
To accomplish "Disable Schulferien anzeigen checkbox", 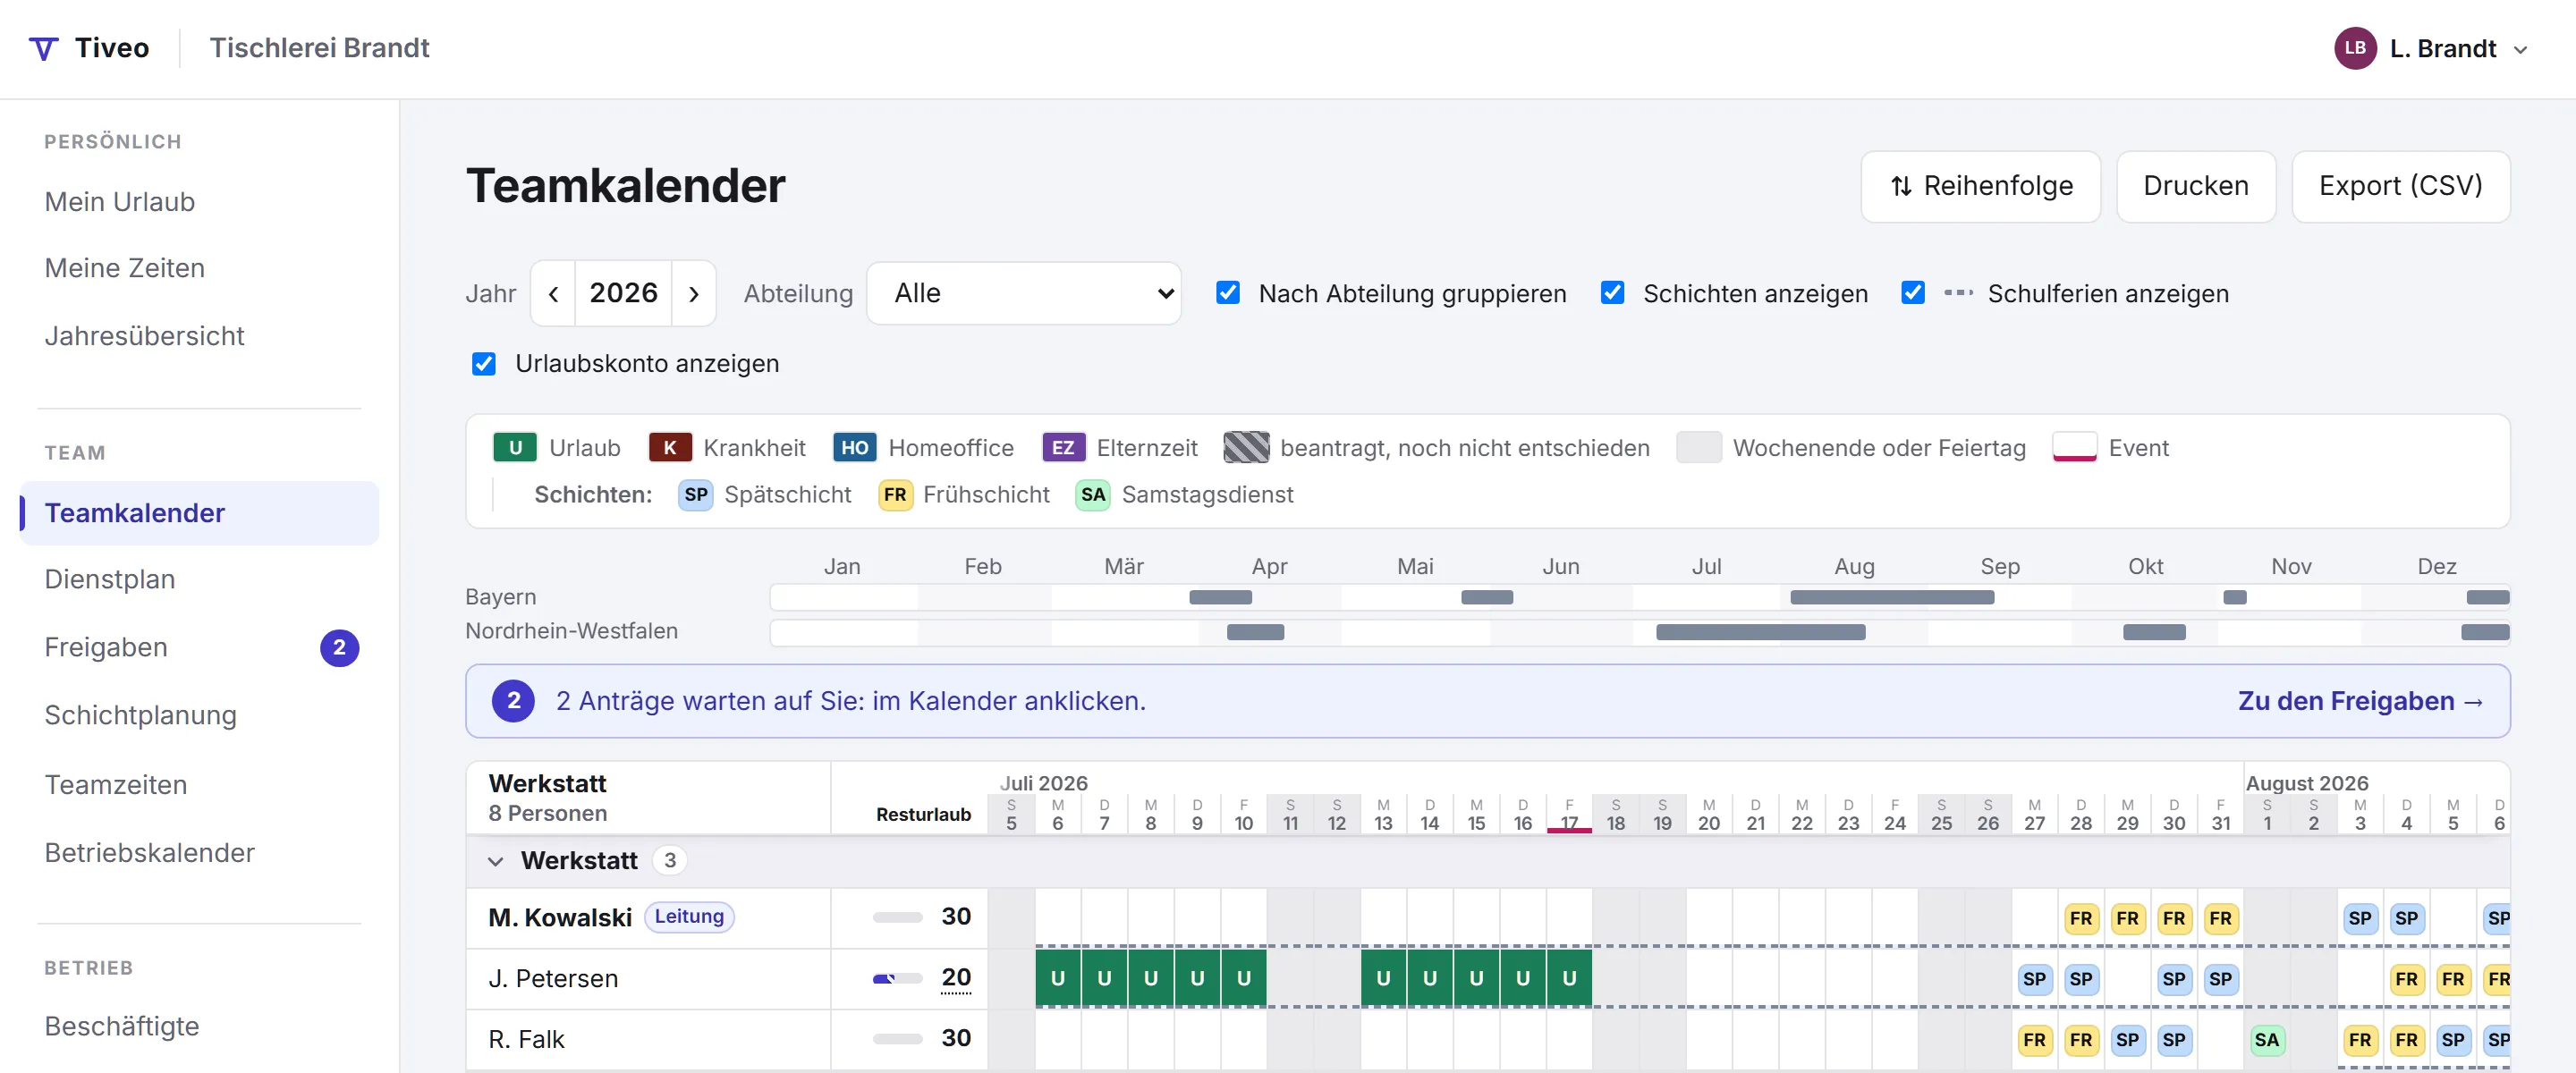I will pos(1912,293).
